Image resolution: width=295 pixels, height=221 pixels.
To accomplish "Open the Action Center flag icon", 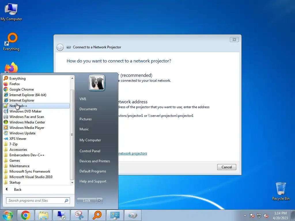I will pos(252,216).
